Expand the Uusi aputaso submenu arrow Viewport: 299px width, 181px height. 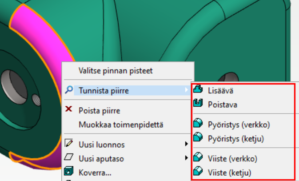tap(187, 158)
